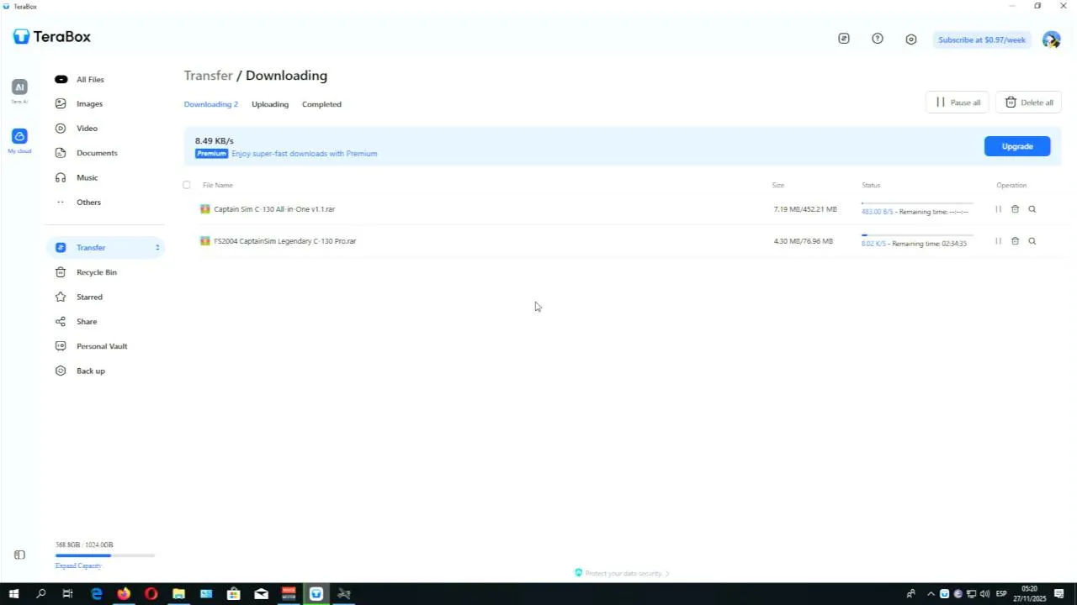This screenshot has width=1077, height=605.
Task: Pause the Captain Sim C-130 All-in-One download
Action: click(998, 209)
